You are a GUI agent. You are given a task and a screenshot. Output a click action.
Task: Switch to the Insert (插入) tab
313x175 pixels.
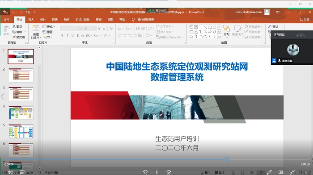(x=31, y=20)
